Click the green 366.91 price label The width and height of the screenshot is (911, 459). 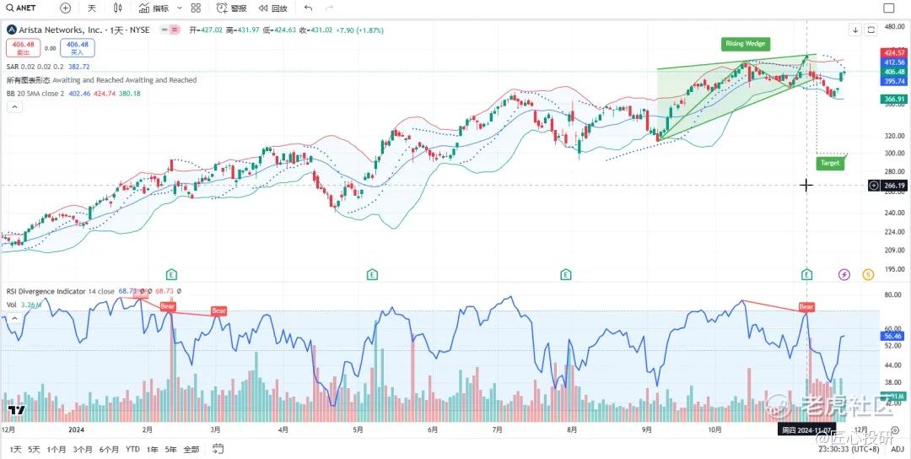pos(893,100)
